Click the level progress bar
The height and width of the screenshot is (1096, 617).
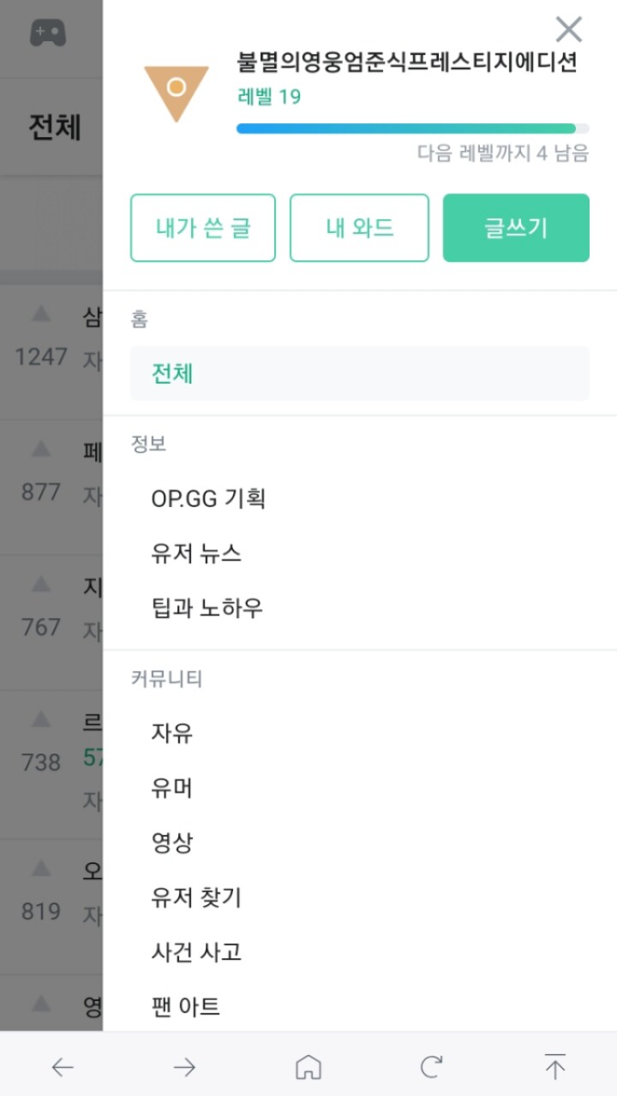(x=412, y=128)
